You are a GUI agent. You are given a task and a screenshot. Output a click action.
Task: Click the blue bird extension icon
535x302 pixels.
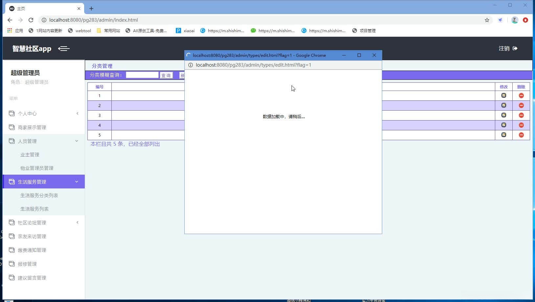coord(500,20)
